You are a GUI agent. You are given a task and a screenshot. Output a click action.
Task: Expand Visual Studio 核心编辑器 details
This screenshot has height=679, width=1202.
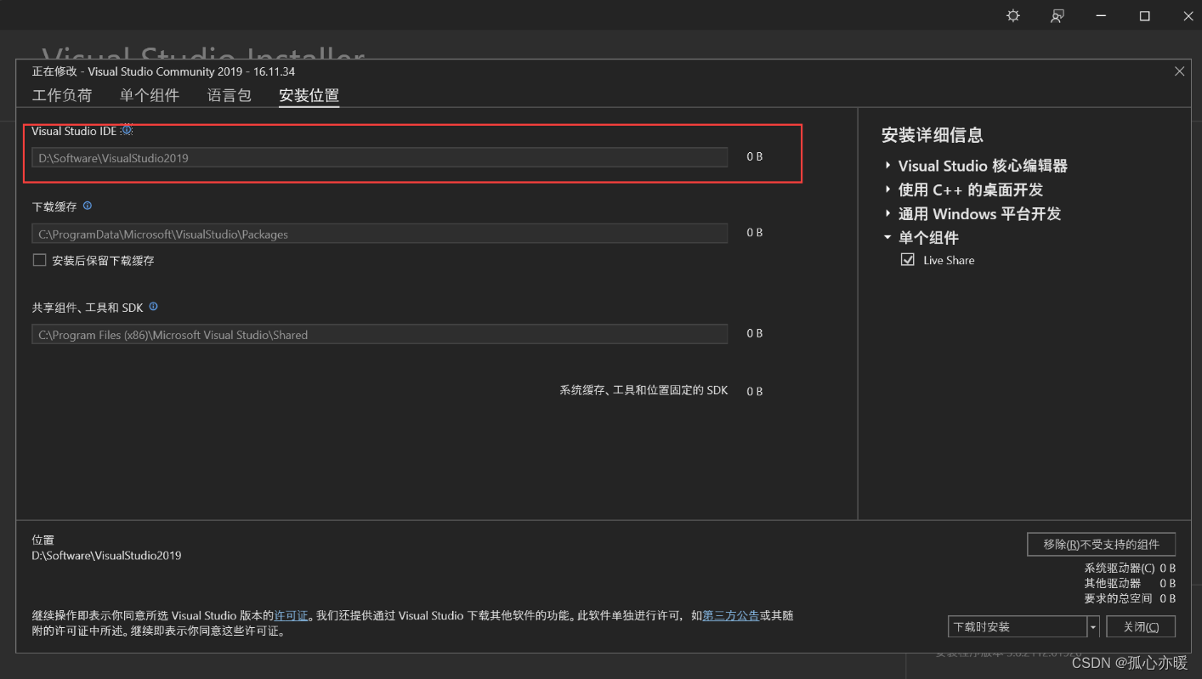(887, 166)
